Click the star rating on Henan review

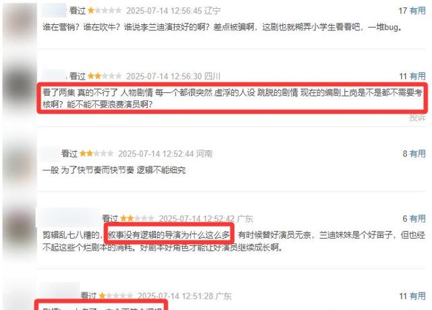tap(97, 154)
